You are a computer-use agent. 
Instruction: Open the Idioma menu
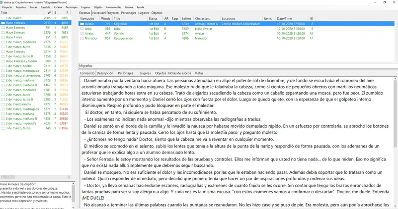[129, 7]
